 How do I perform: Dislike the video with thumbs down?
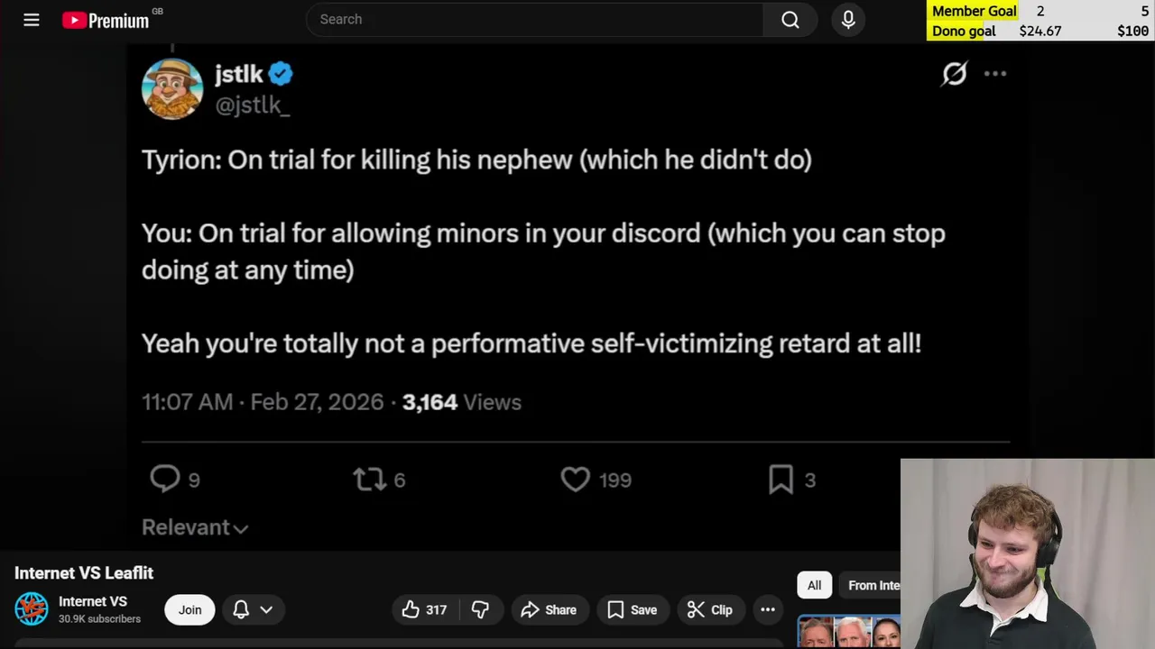tap(480, 610)
